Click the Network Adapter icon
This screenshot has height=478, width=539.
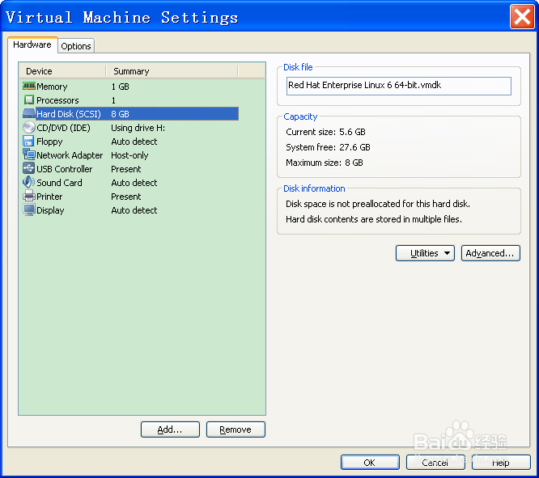pyautogui.click(x=29, y=154)
